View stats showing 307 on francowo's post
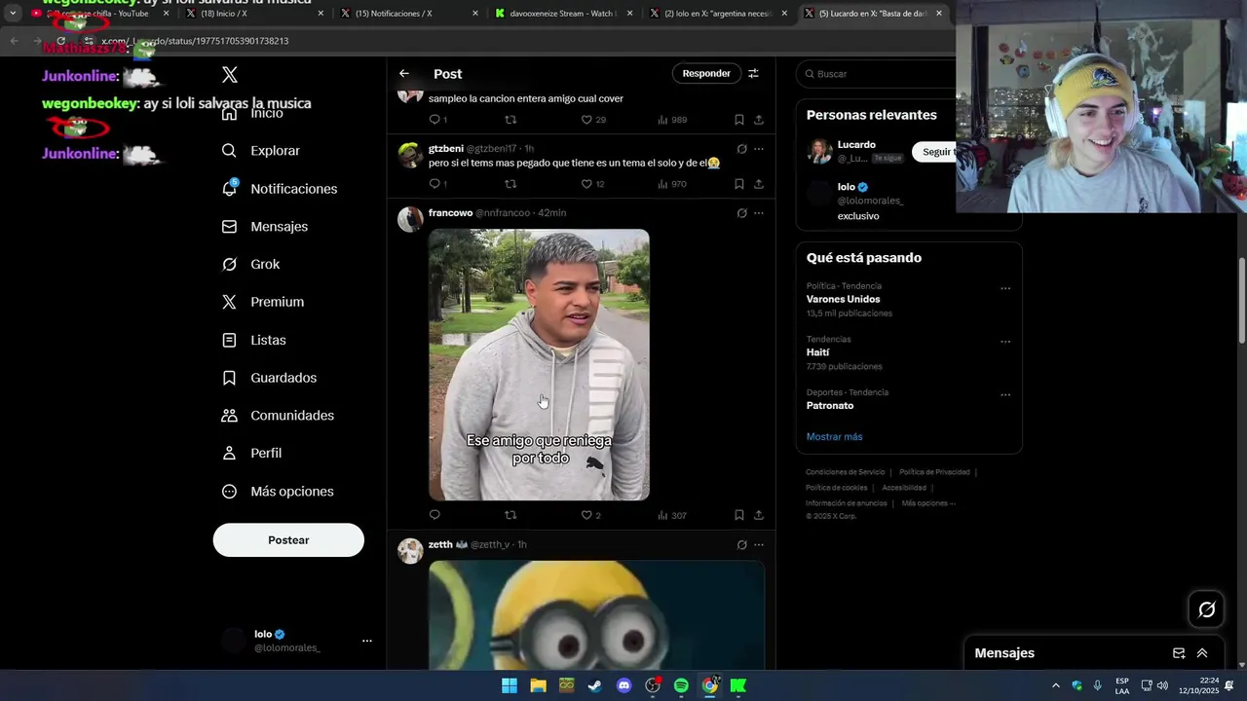The width and height of the screenshot is (1247, 701). click(672, 515)
